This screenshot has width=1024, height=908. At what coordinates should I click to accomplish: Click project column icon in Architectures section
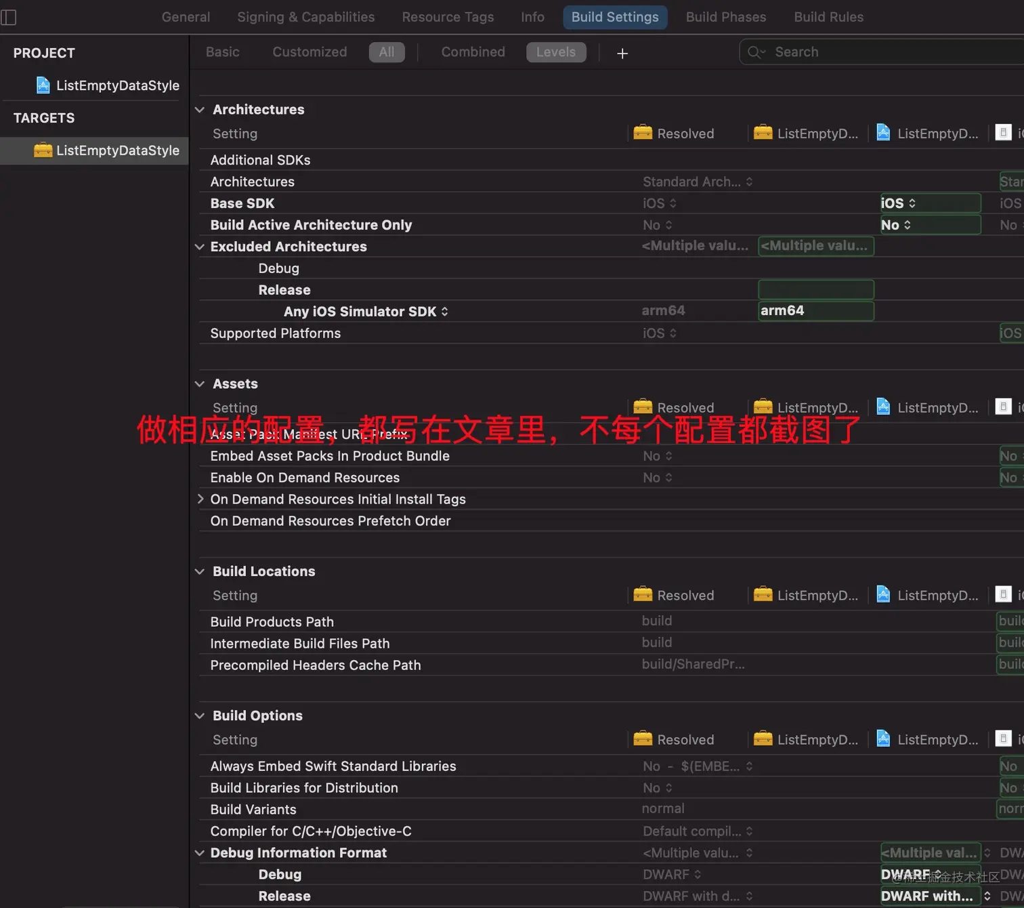click(883, 133)
